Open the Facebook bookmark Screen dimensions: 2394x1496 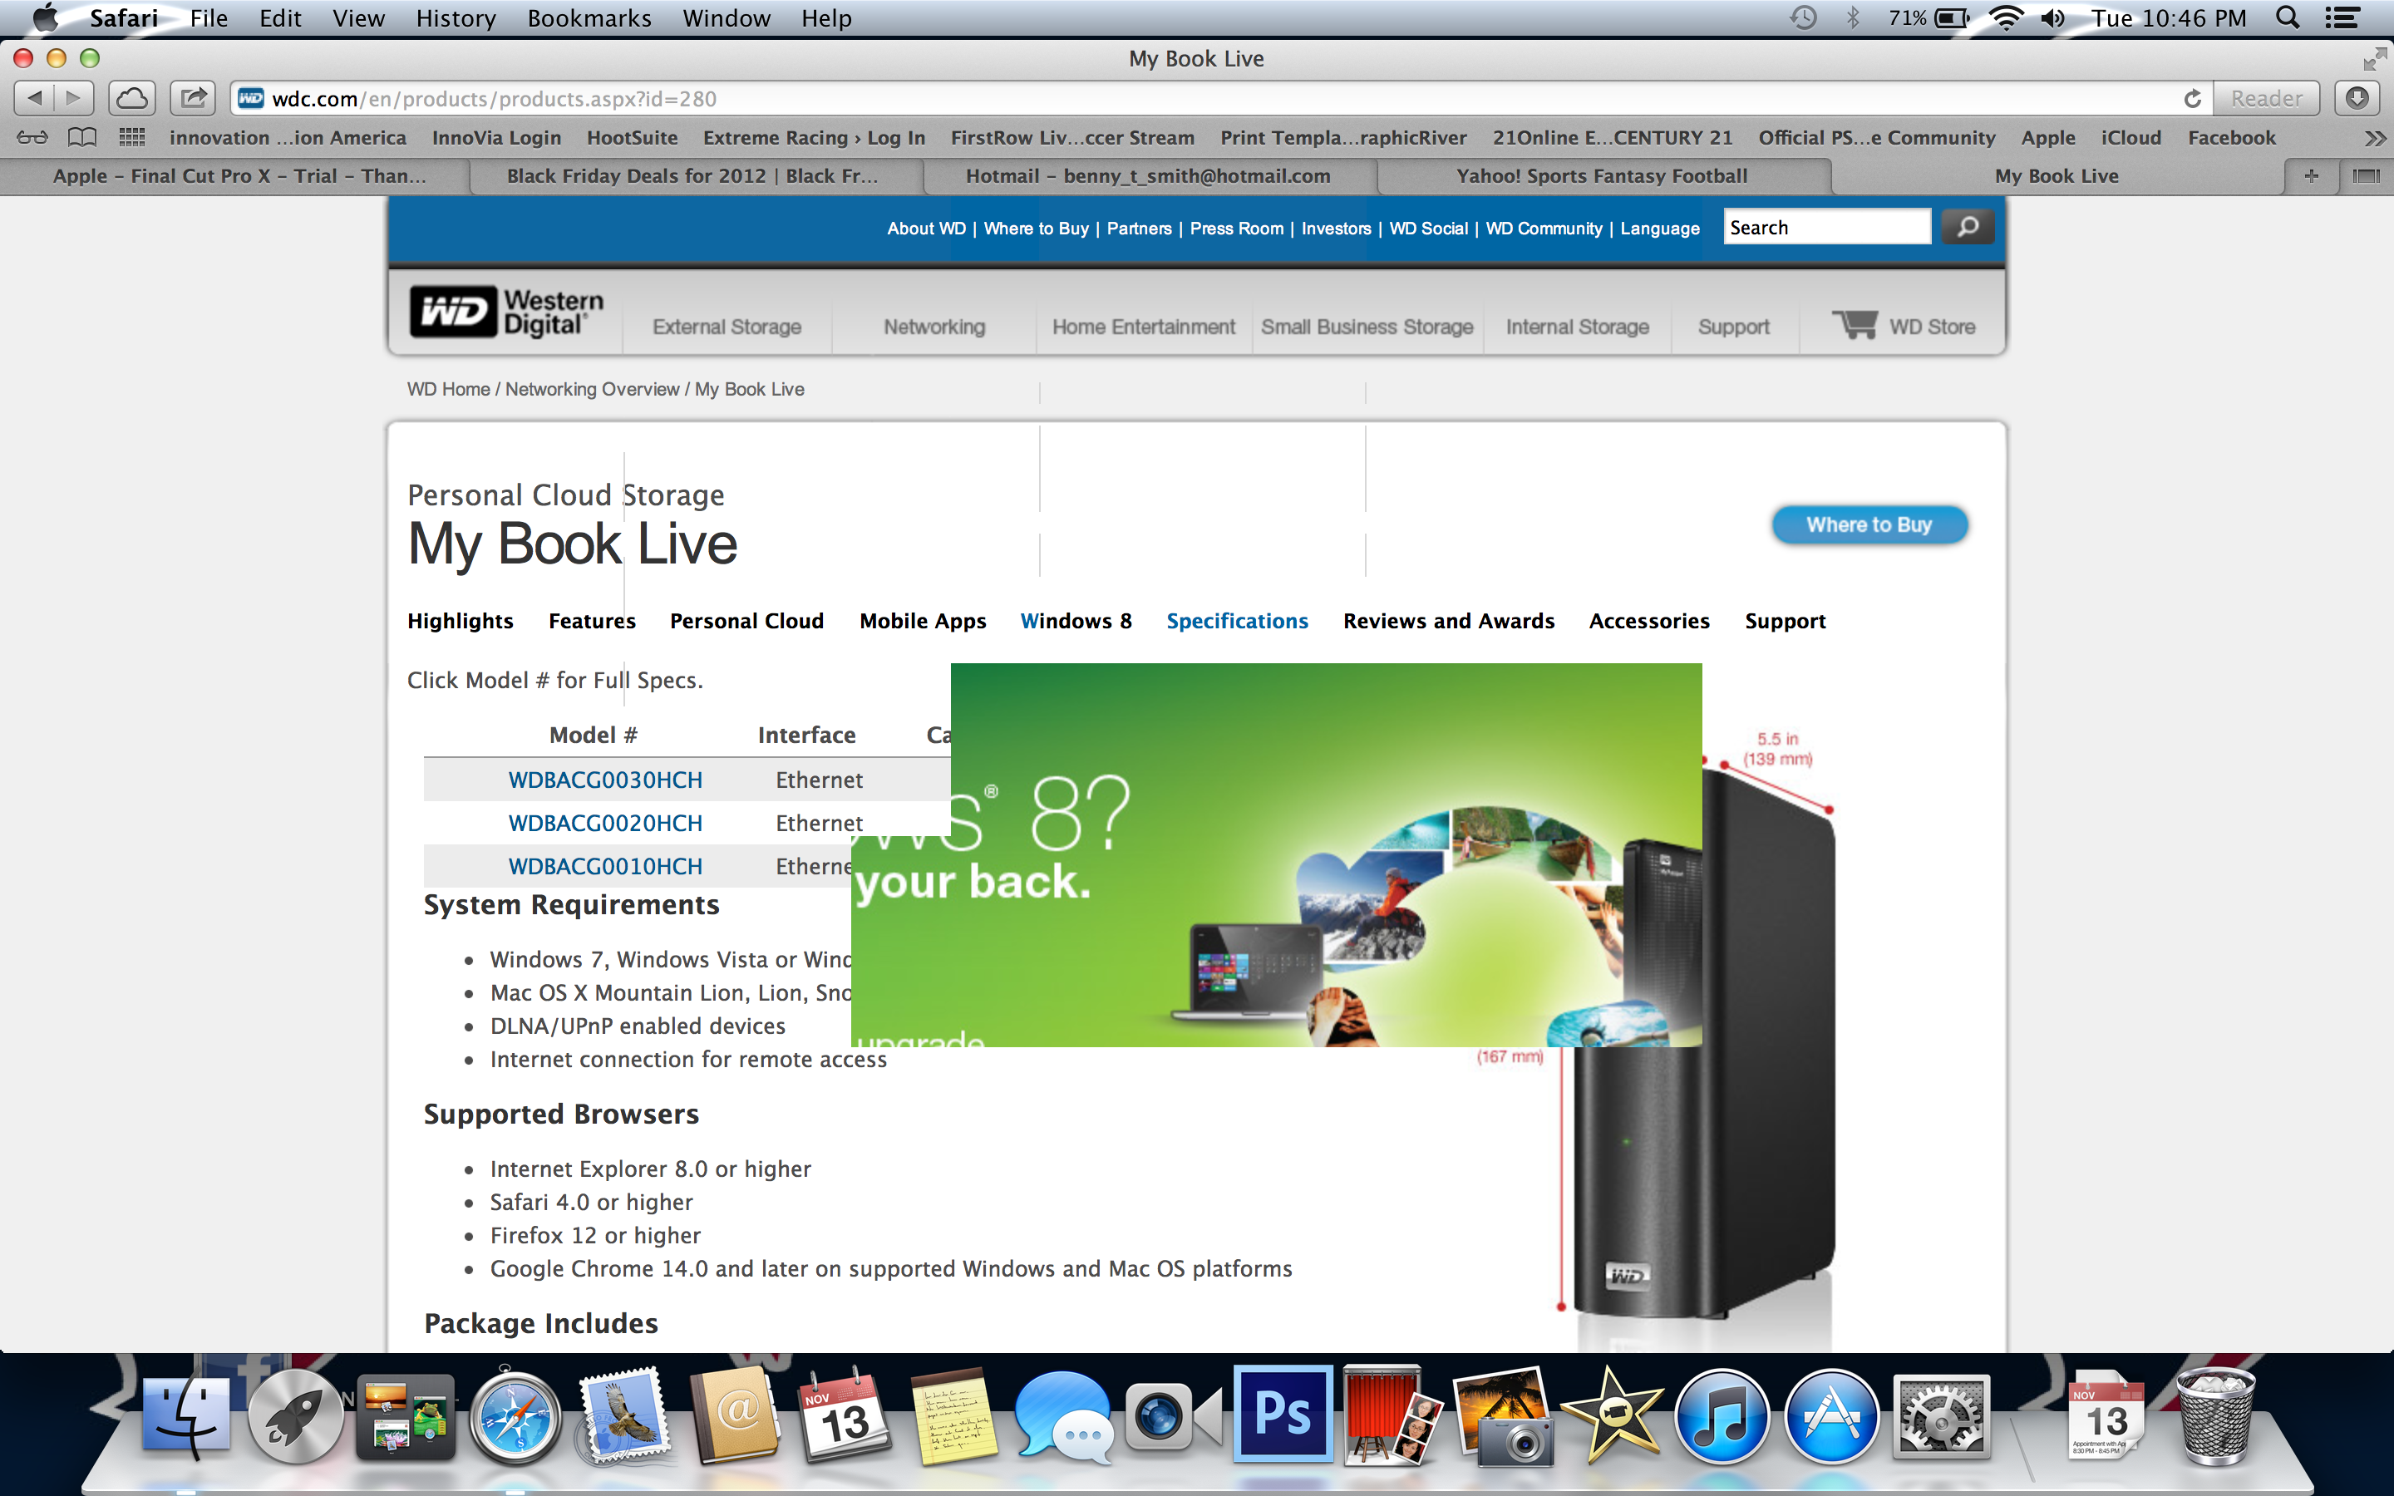click(2232, 137)
